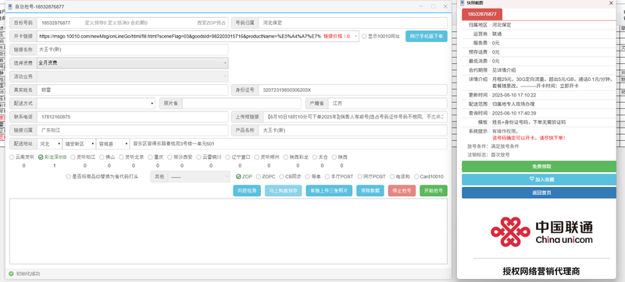The height and width of the screenshot is (282, 625).
Task: Click the green 开始抢号 button
Action: 434,191
